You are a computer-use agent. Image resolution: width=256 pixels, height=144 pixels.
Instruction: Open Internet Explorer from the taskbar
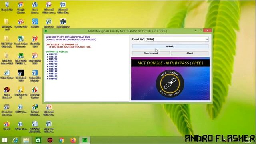click(15, 140)
